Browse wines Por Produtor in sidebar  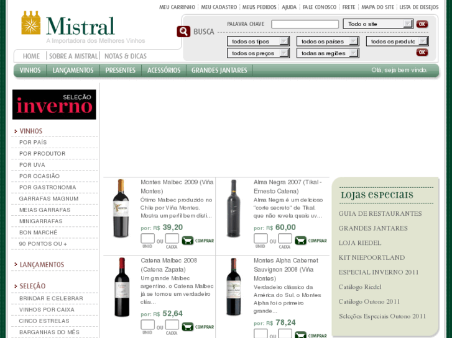pos(42,154)
